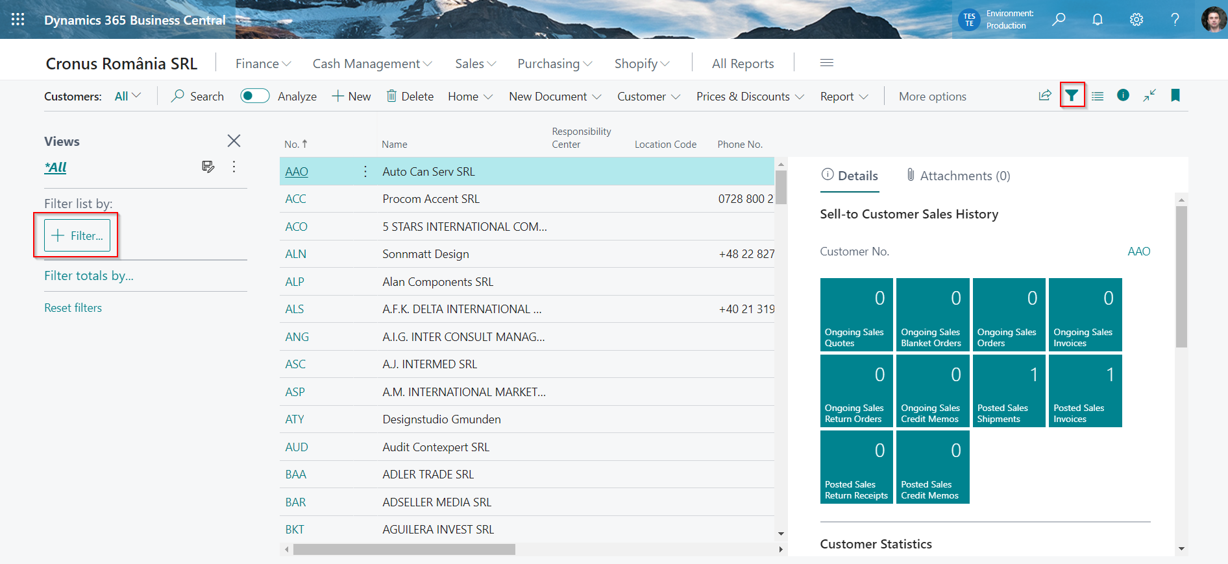Screen dimensions: 1228x564
Task: Click the FactBox vertical scrollbar
Action: tap(1181, 277)
